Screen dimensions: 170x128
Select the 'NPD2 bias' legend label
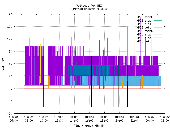pyautogui.click(x=144, y=24)
